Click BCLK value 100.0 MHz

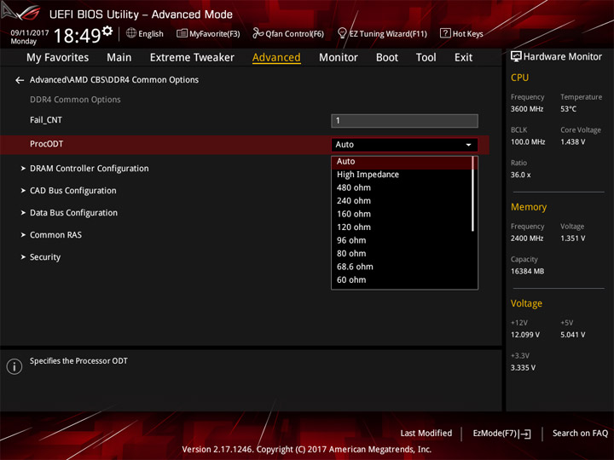528,142
